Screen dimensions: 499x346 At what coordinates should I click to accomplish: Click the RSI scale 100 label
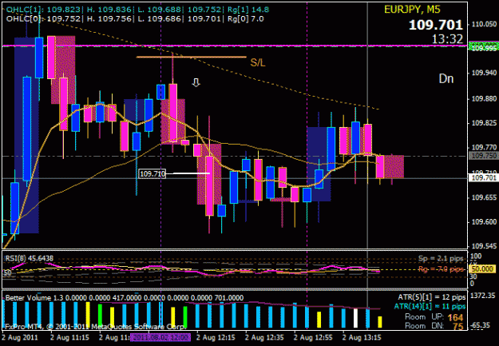point(476,257)
